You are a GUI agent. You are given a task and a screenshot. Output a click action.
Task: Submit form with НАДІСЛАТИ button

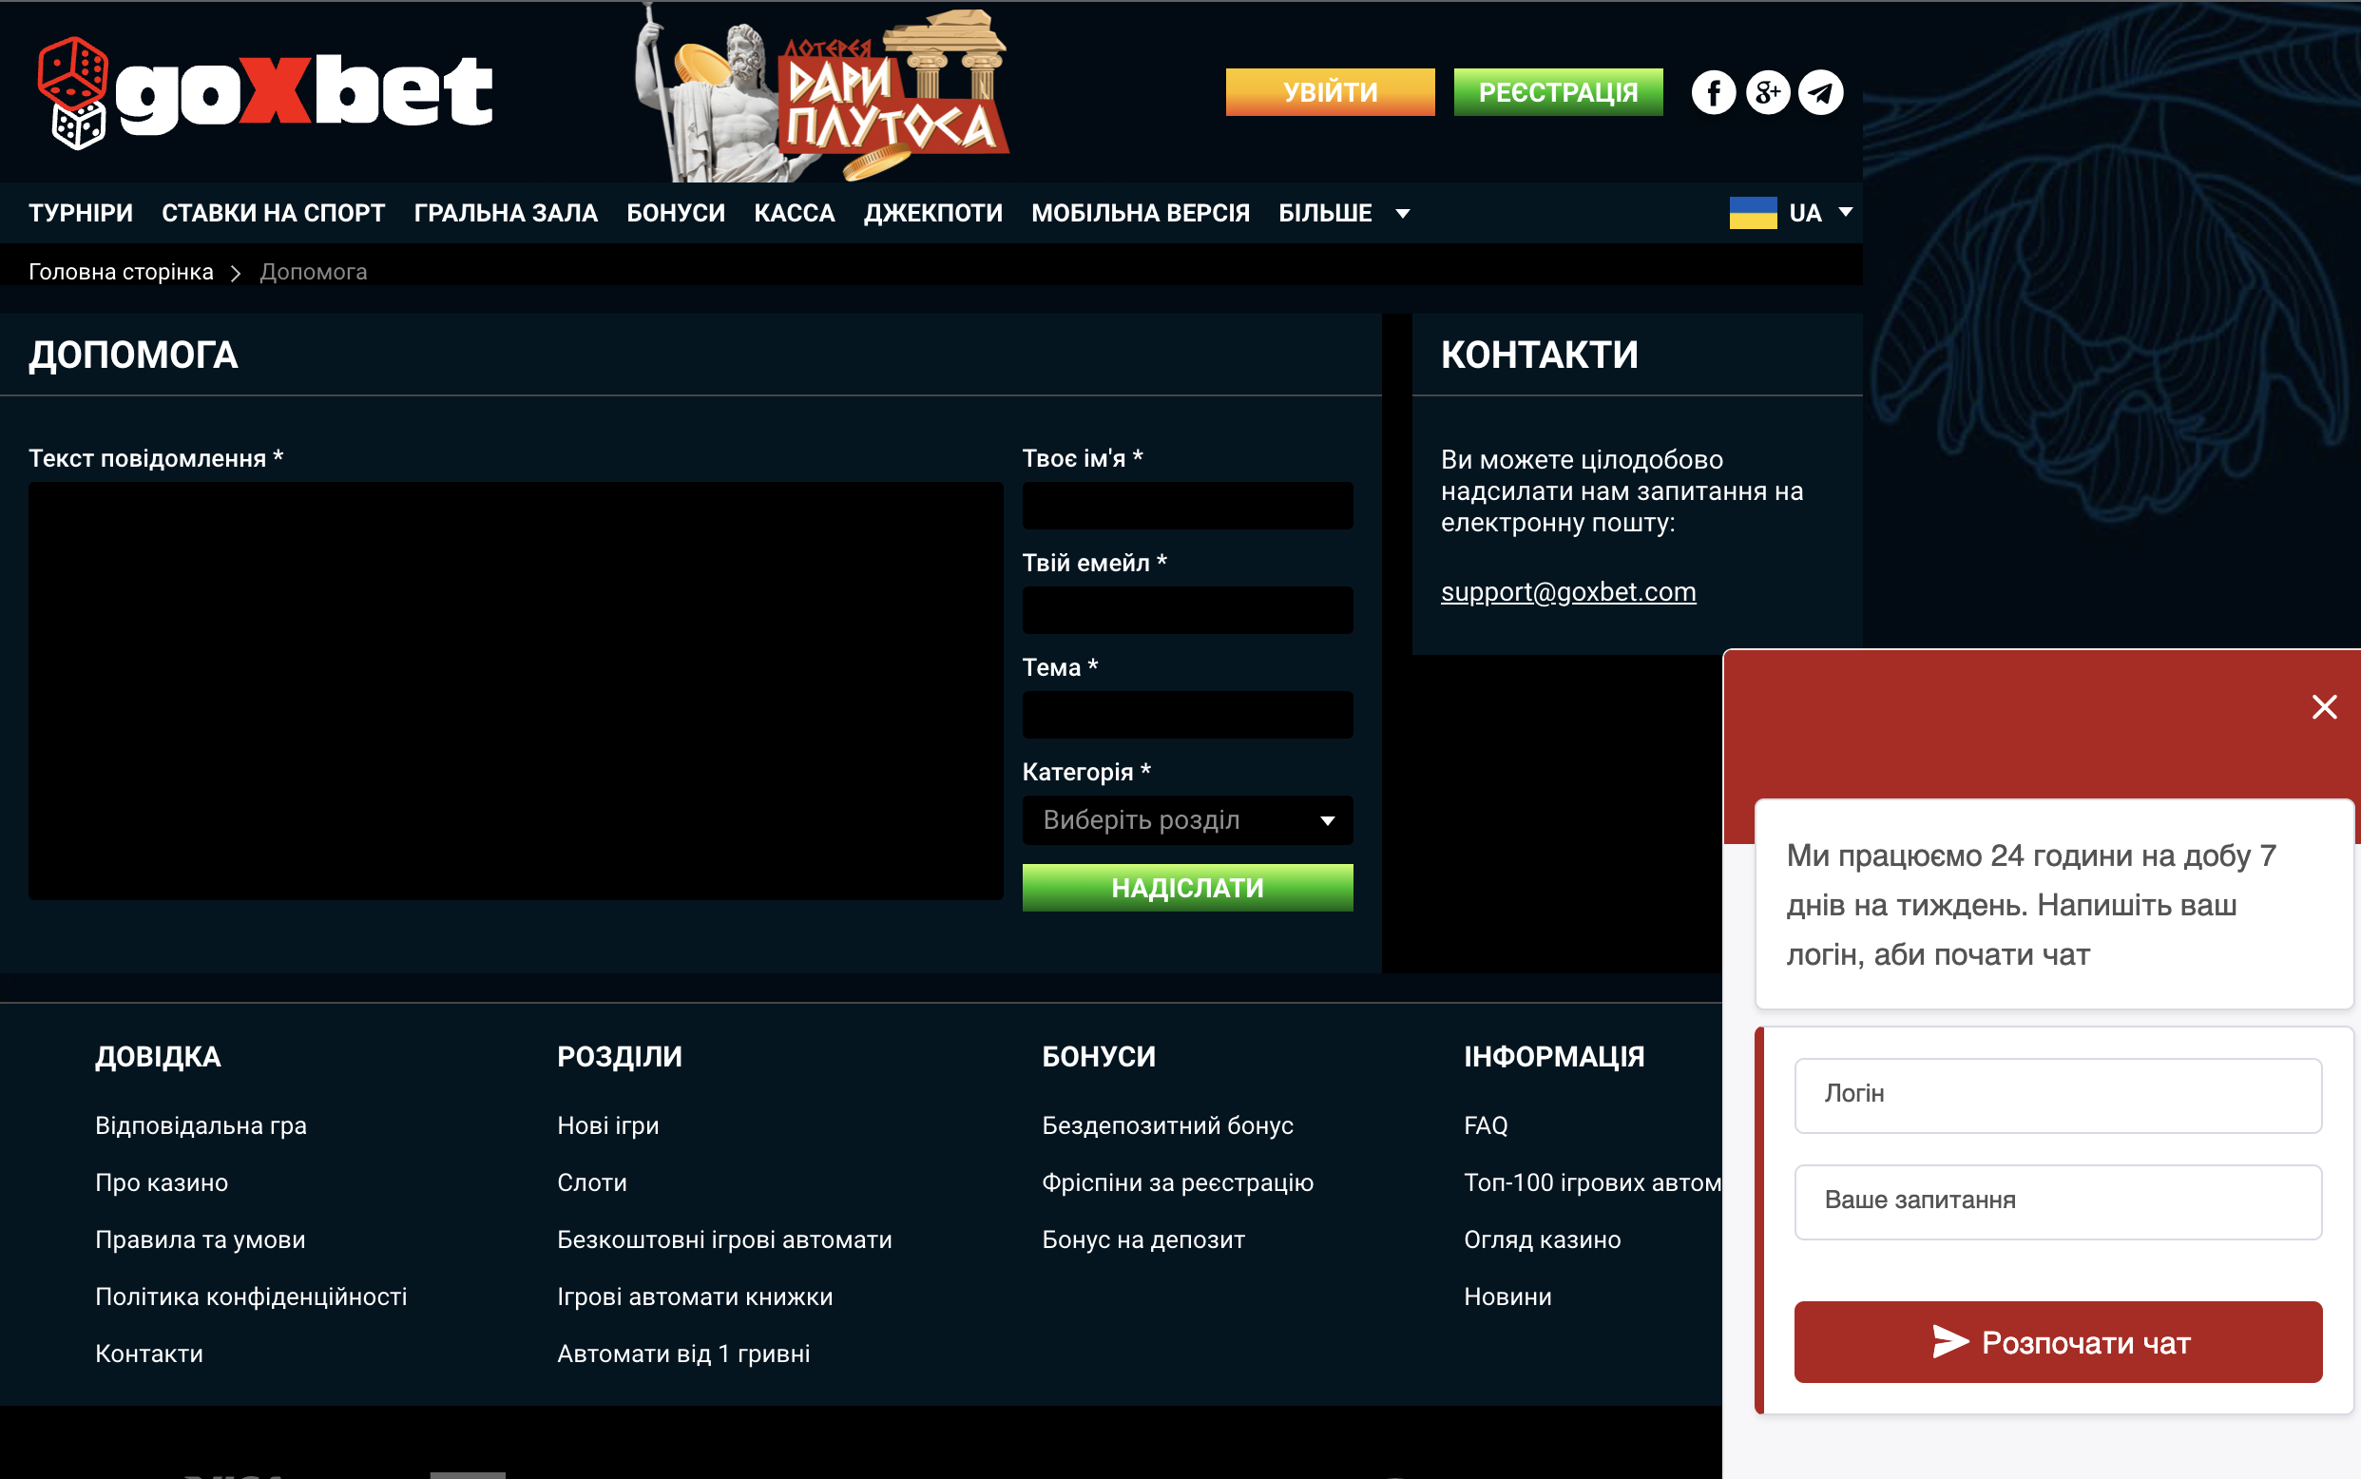point(1187,887)
